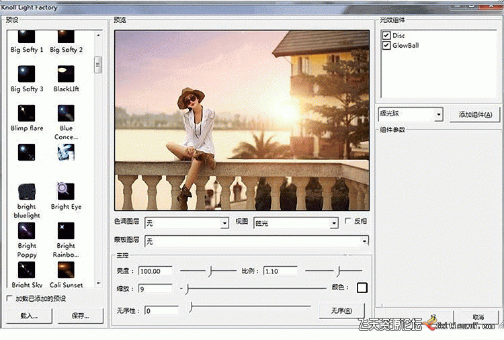Click the 无序性 slider handle
Screen dimensions: 504x340
coord(192,307)
